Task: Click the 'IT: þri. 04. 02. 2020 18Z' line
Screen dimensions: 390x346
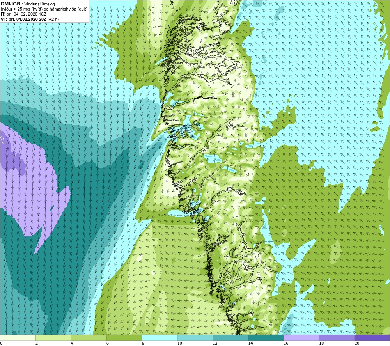Action: (23, 14)
